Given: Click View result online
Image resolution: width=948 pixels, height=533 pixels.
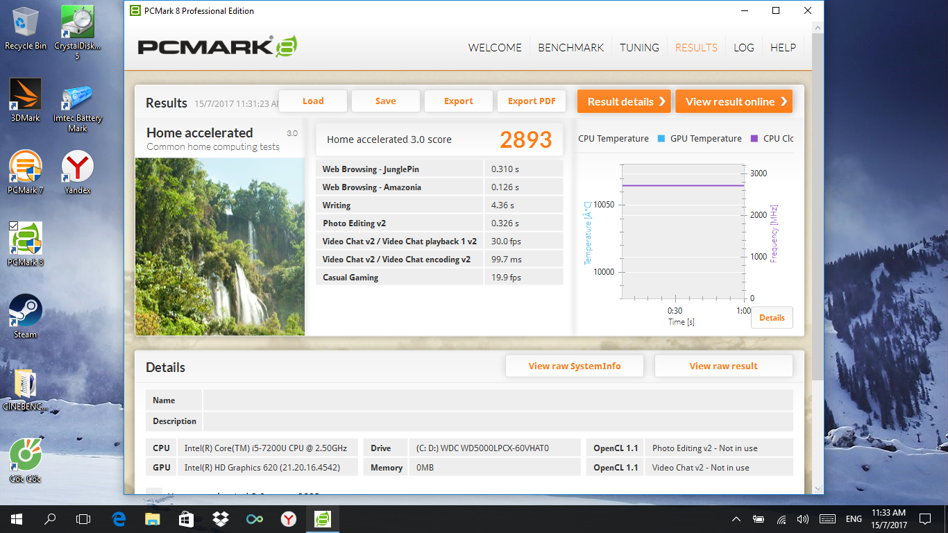Looking at the screenshot, I should click(x=734, y=101).
